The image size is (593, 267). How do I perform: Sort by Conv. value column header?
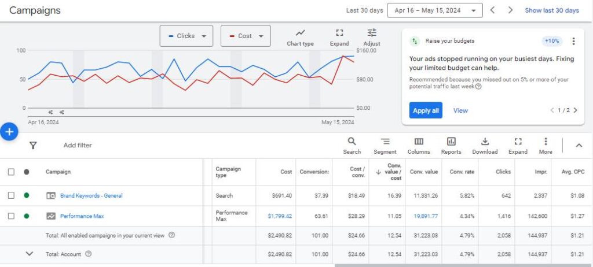pyautogui.click(x=424, y=172)
